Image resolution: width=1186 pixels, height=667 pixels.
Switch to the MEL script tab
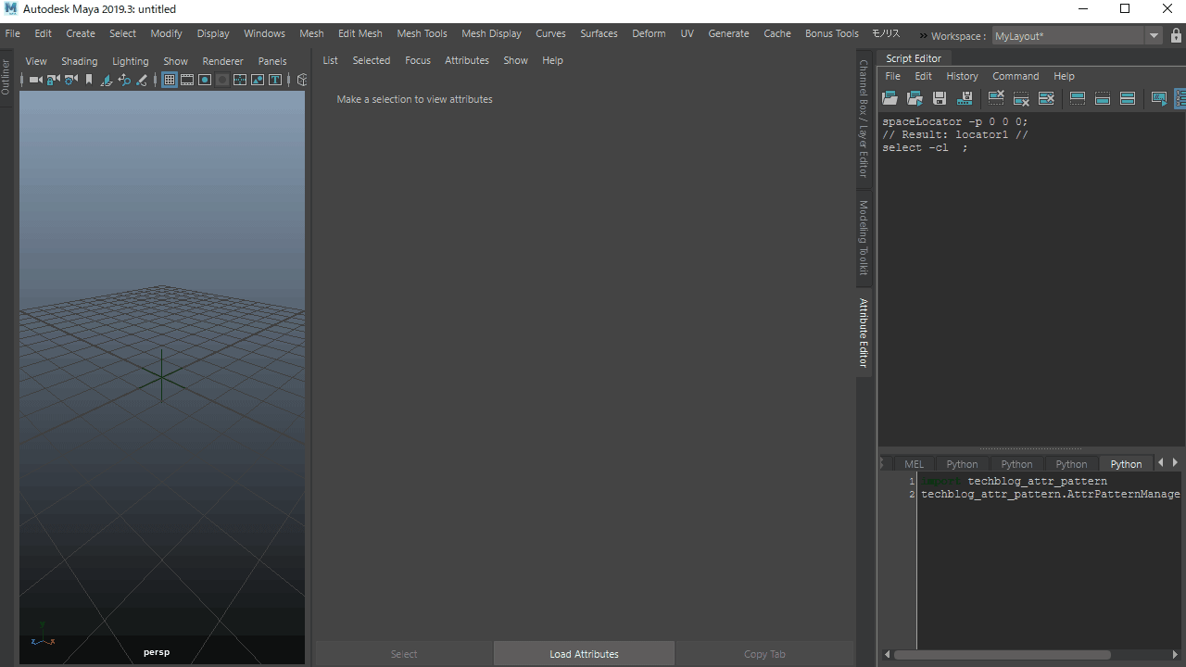914,464
